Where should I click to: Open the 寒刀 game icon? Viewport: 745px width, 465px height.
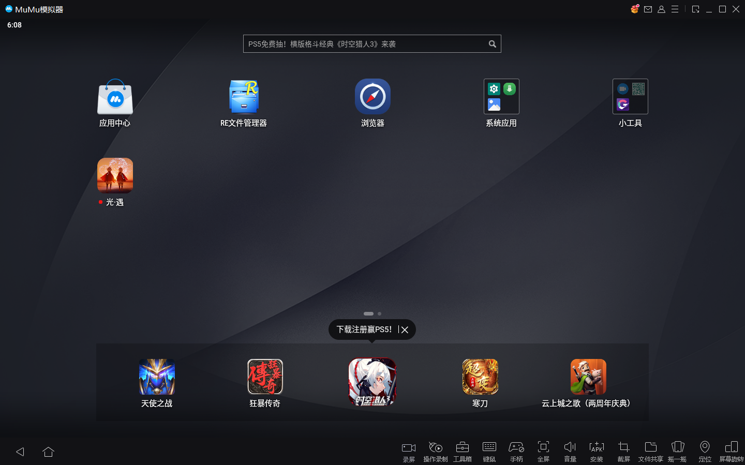tap(480, 377)
